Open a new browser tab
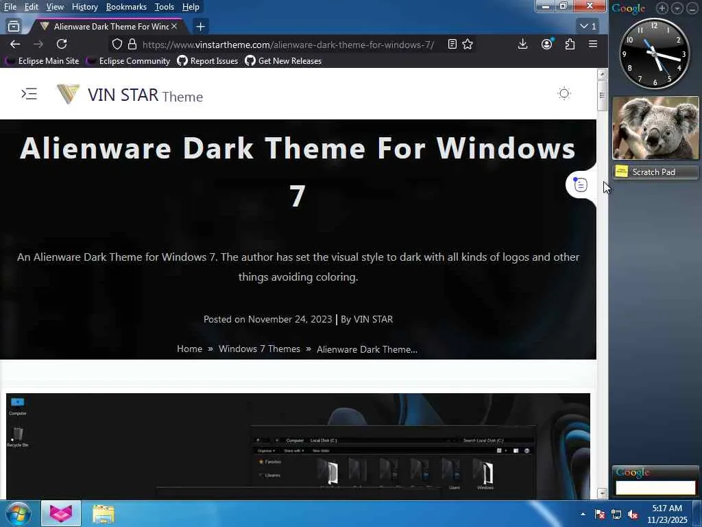Image resolution: width=702 pixels, height=527 pixels. [x=201, y=27]
